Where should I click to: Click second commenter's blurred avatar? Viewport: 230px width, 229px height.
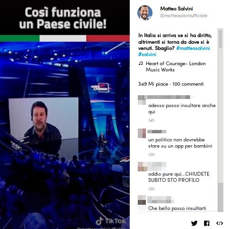142,133
